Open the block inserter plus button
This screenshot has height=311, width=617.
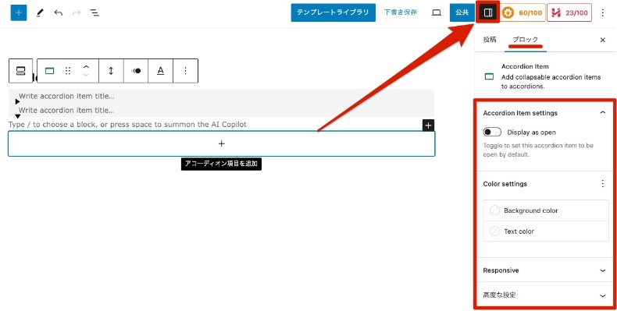click(19, 12)
